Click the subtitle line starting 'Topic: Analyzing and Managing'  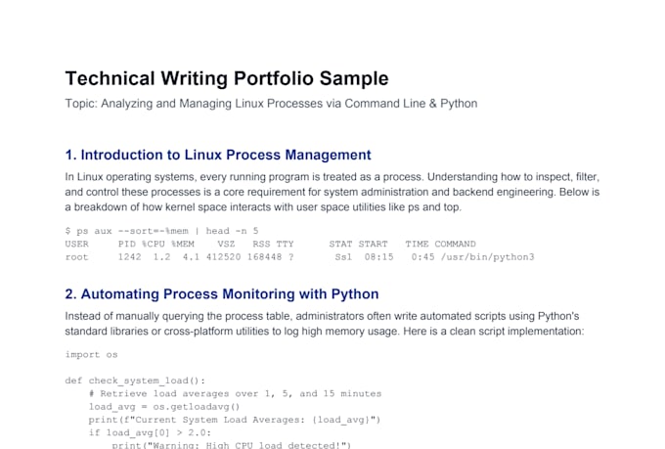271,104
